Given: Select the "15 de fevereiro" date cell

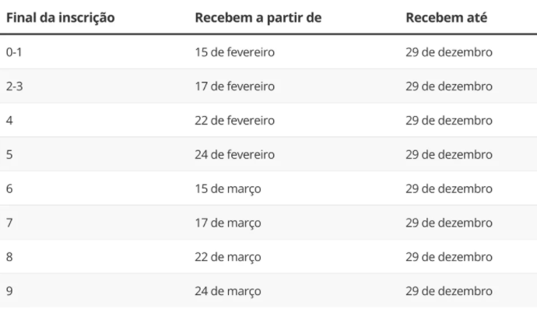Looking at the screenshot, I should coord(234,52).
